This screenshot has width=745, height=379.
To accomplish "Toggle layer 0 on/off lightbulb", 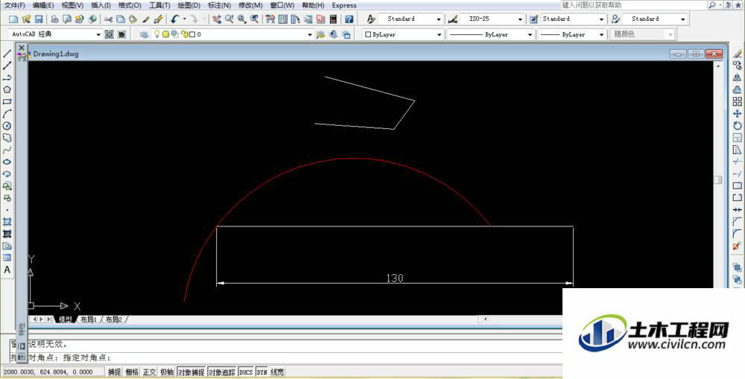I will click(156, 34).
